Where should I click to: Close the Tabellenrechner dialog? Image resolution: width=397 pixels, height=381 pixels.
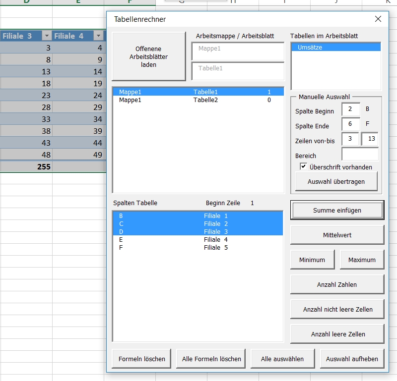(378, 19)
